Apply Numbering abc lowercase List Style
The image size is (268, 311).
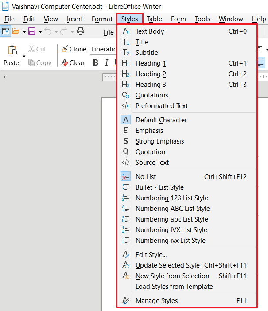(x=187, y=219)
